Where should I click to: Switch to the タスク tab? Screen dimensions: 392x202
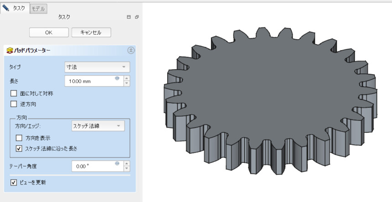[x=15, y=8]
